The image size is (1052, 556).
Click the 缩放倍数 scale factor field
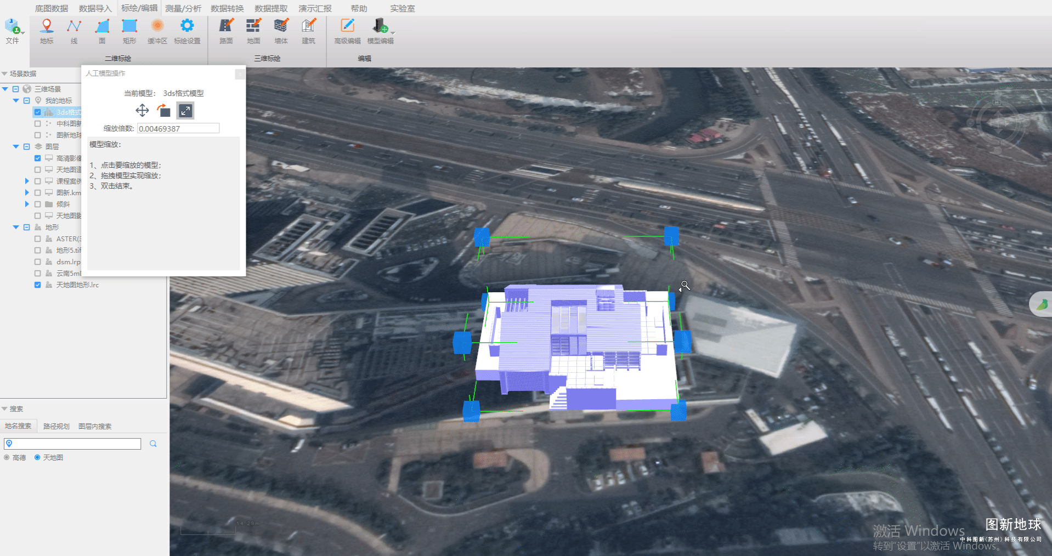tap(178, 128)
